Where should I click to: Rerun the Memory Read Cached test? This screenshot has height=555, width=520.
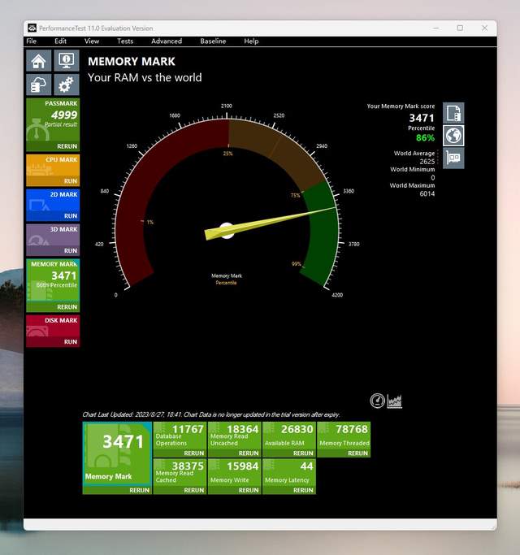(x=194, y=490)
